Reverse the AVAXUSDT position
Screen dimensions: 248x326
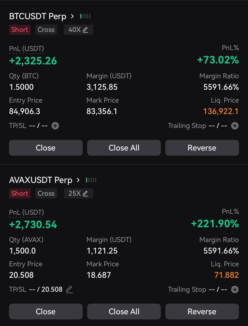[x=202, y=311]
